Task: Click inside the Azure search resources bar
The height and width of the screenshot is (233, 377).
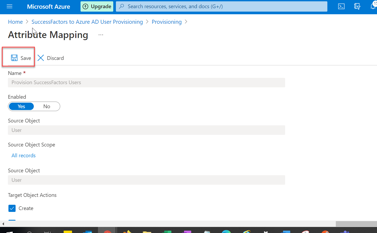Action: point(222,6)
